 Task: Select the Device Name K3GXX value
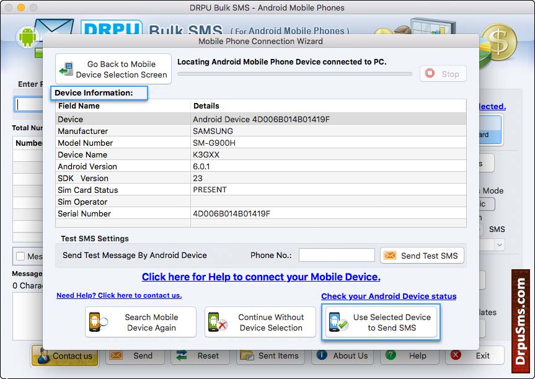[x=206, y=154]
